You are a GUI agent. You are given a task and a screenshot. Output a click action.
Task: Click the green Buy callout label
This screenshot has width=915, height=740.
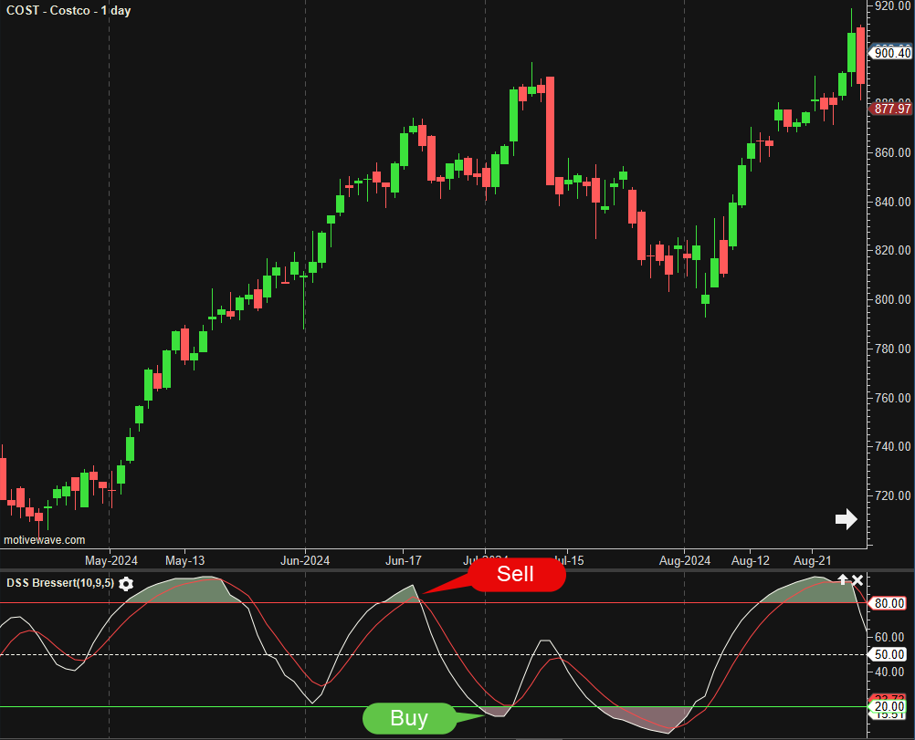pyautogui.click(x=409, y=718)
